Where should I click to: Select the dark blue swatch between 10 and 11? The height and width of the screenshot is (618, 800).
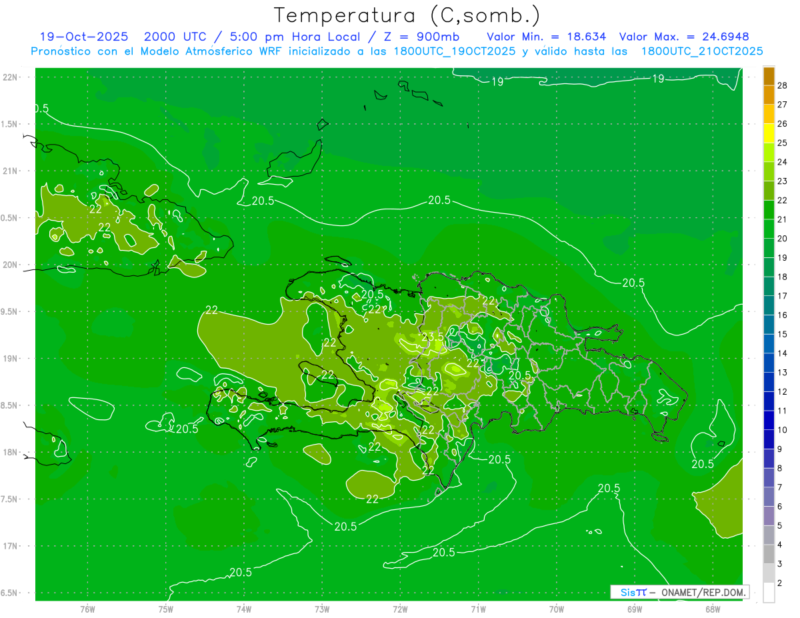(769, 420)
